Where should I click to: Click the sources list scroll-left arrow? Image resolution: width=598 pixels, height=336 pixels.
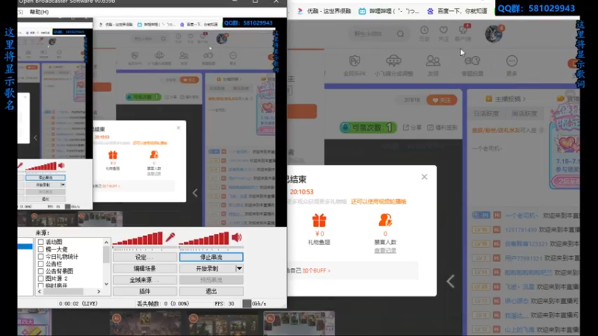coord(40,291)
